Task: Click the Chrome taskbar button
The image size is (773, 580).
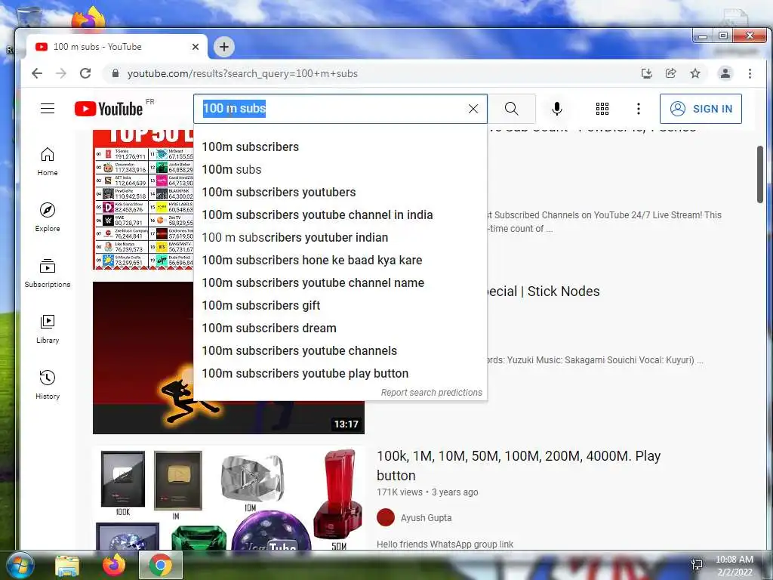Action: pos(161,565)
